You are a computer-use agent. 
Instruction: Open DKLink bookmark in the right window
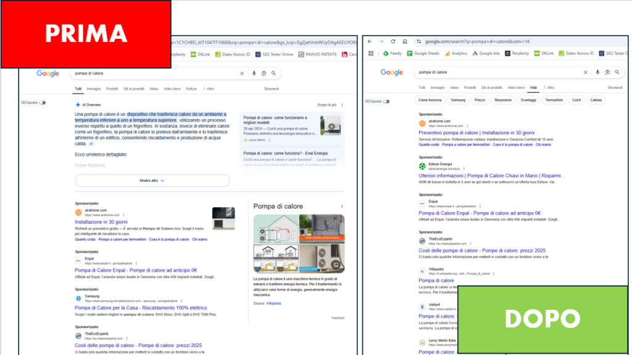(x=544, y=53)
